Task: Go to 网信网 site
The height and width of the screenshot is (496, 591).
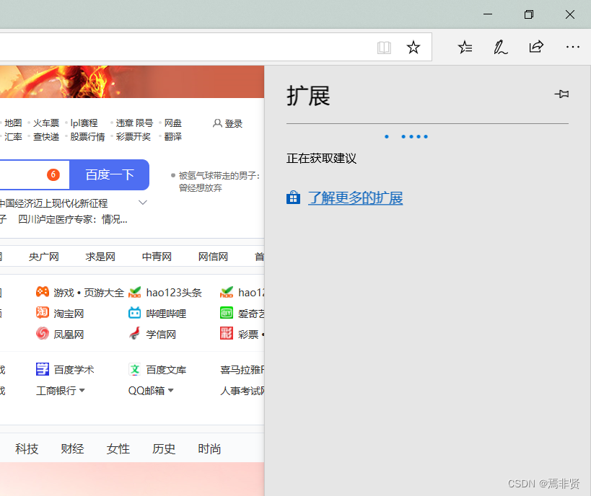Action: [x=214, y=257]
